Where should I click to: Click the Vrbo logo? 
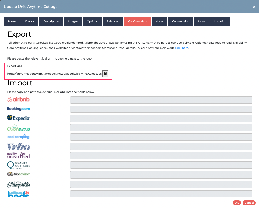18,146
